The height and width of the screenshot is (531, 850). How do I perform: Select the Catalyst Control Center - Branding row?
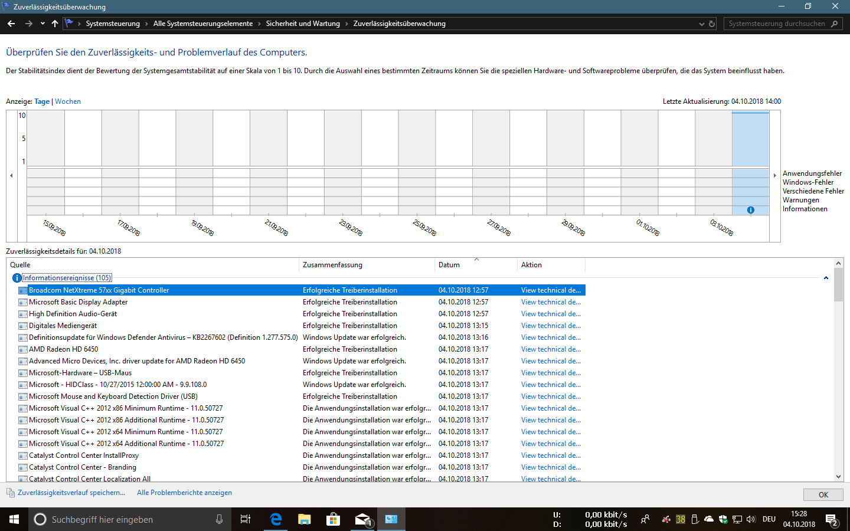coord(301,467)
